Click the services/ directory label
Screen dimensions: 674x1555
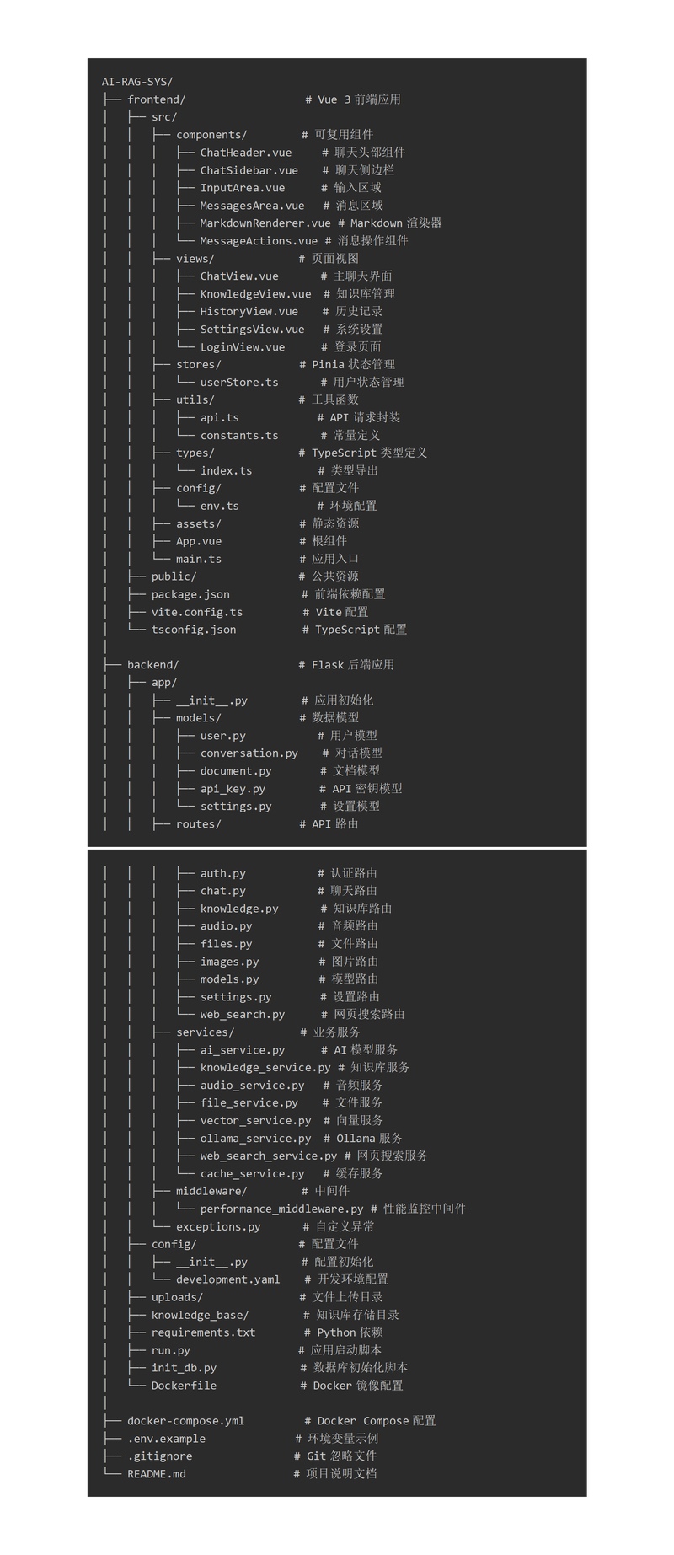[x=205, y=1032]
